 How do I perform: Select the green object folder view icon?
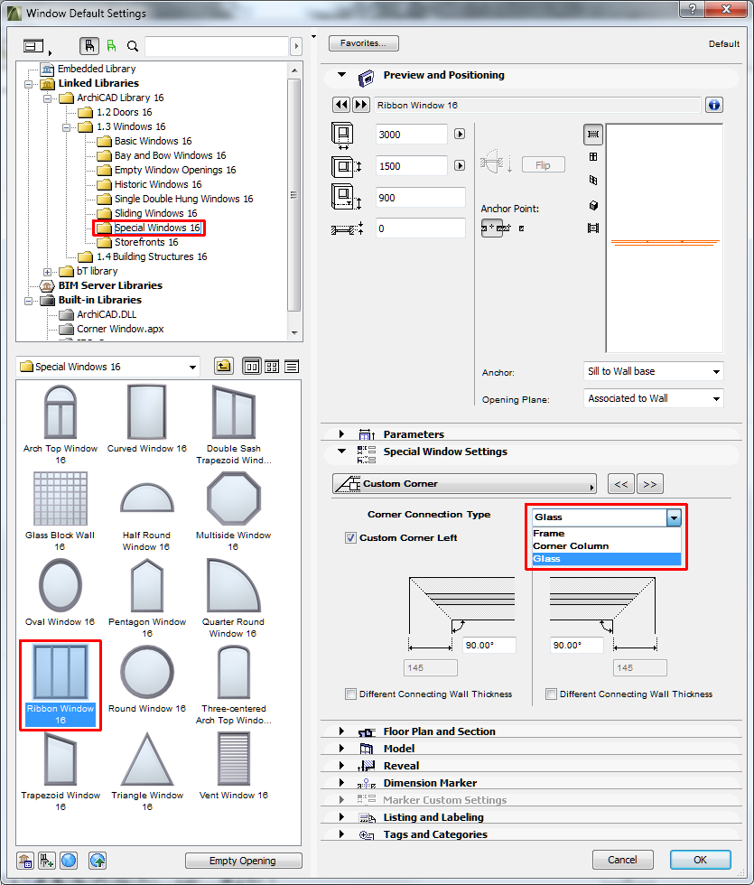click(x=111, y=46)
